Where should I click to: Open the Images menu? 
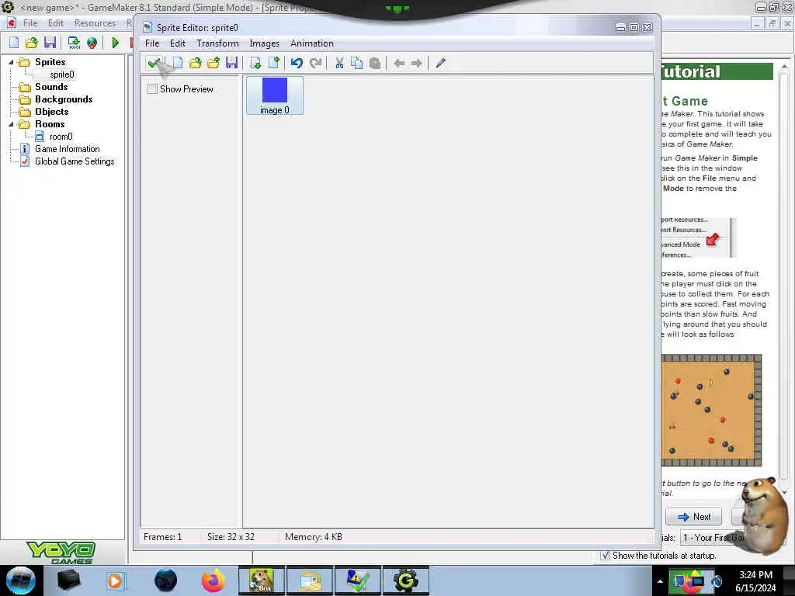pos(264,43)
